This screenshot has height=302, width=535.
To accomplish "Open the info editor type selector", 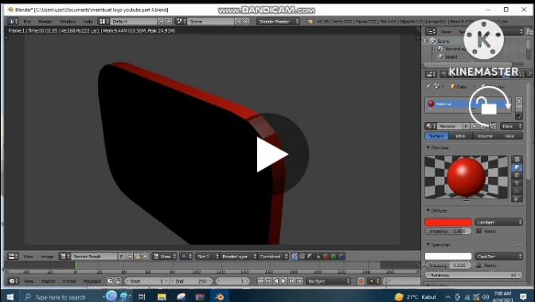I will click(x=13, y=22).
